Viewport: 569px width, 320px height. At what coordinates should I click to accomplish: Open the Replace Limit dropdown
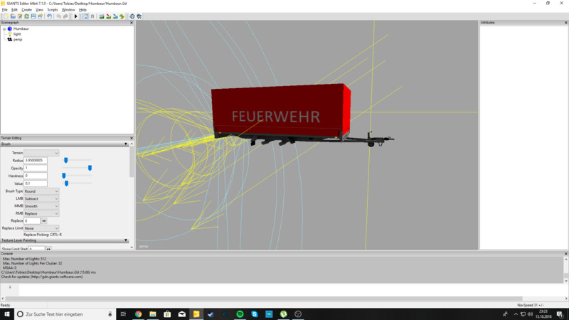click(x=42, y=228)
